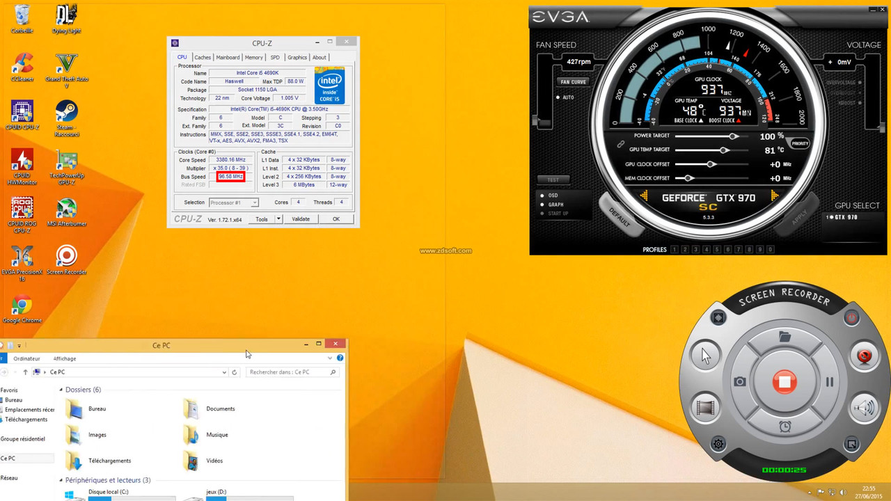The height and width of the screenshot is (501, 891).
Task: Click the Validate button in CPU-Z
Action: [x=301, y=218]
